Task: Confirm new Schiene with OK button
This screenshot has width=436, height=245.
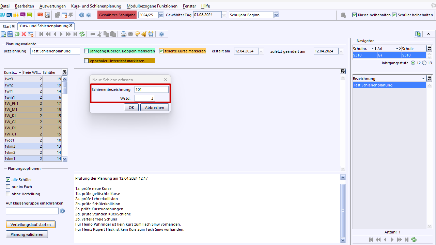Action: (131, 107)
